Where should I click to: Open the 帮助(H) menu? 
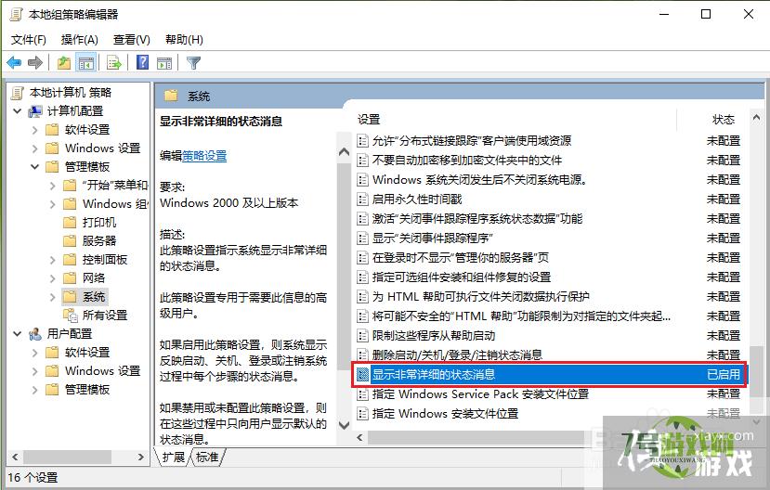pyautogui.click(x=184, y=40)
